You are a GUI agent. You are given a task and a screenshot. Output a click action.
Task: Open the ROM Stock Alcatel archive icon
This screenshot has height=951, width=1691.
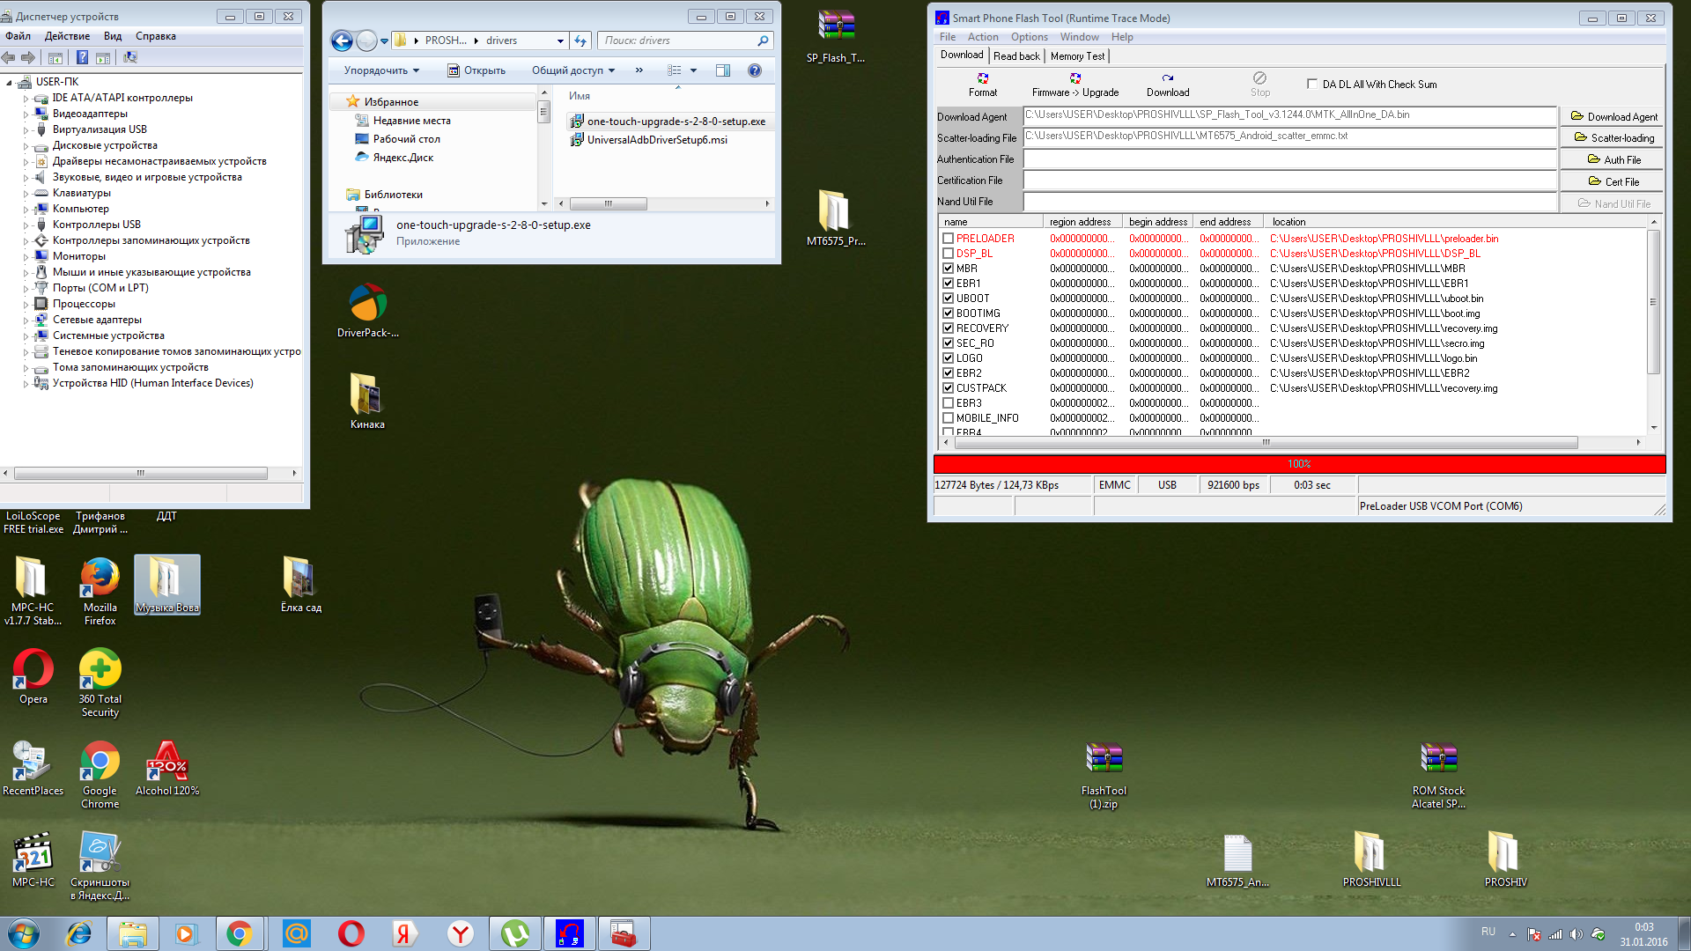pos(1438,759)
